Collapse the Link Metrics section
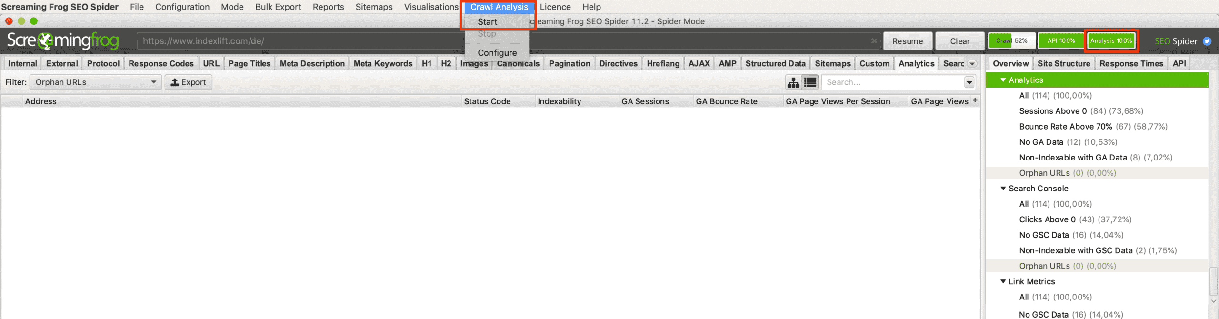 coord(1003,281)
